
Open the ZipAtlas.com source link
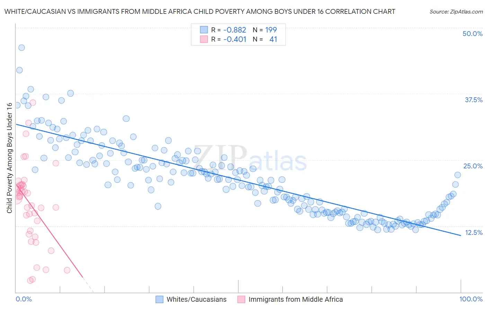(x=456, y=11)
